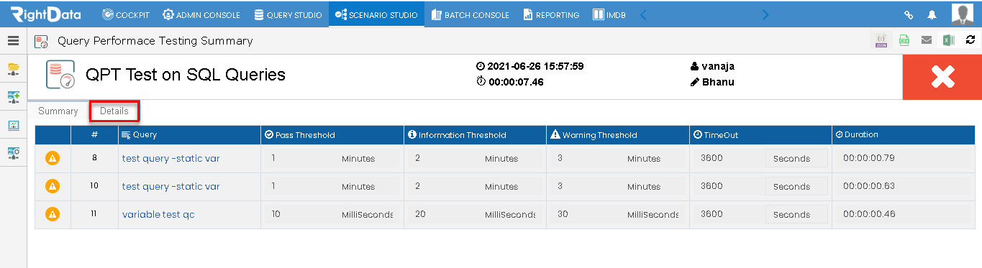Open the hamburger menu in sidebar
This screenshot has height=268, width=982.
click(x=13, y=41)
